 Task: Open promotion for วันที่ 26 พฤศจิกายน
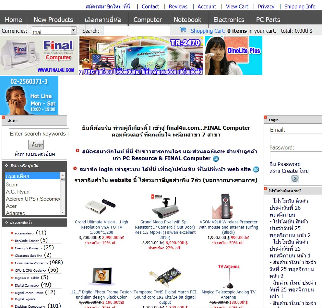point(289,208)
